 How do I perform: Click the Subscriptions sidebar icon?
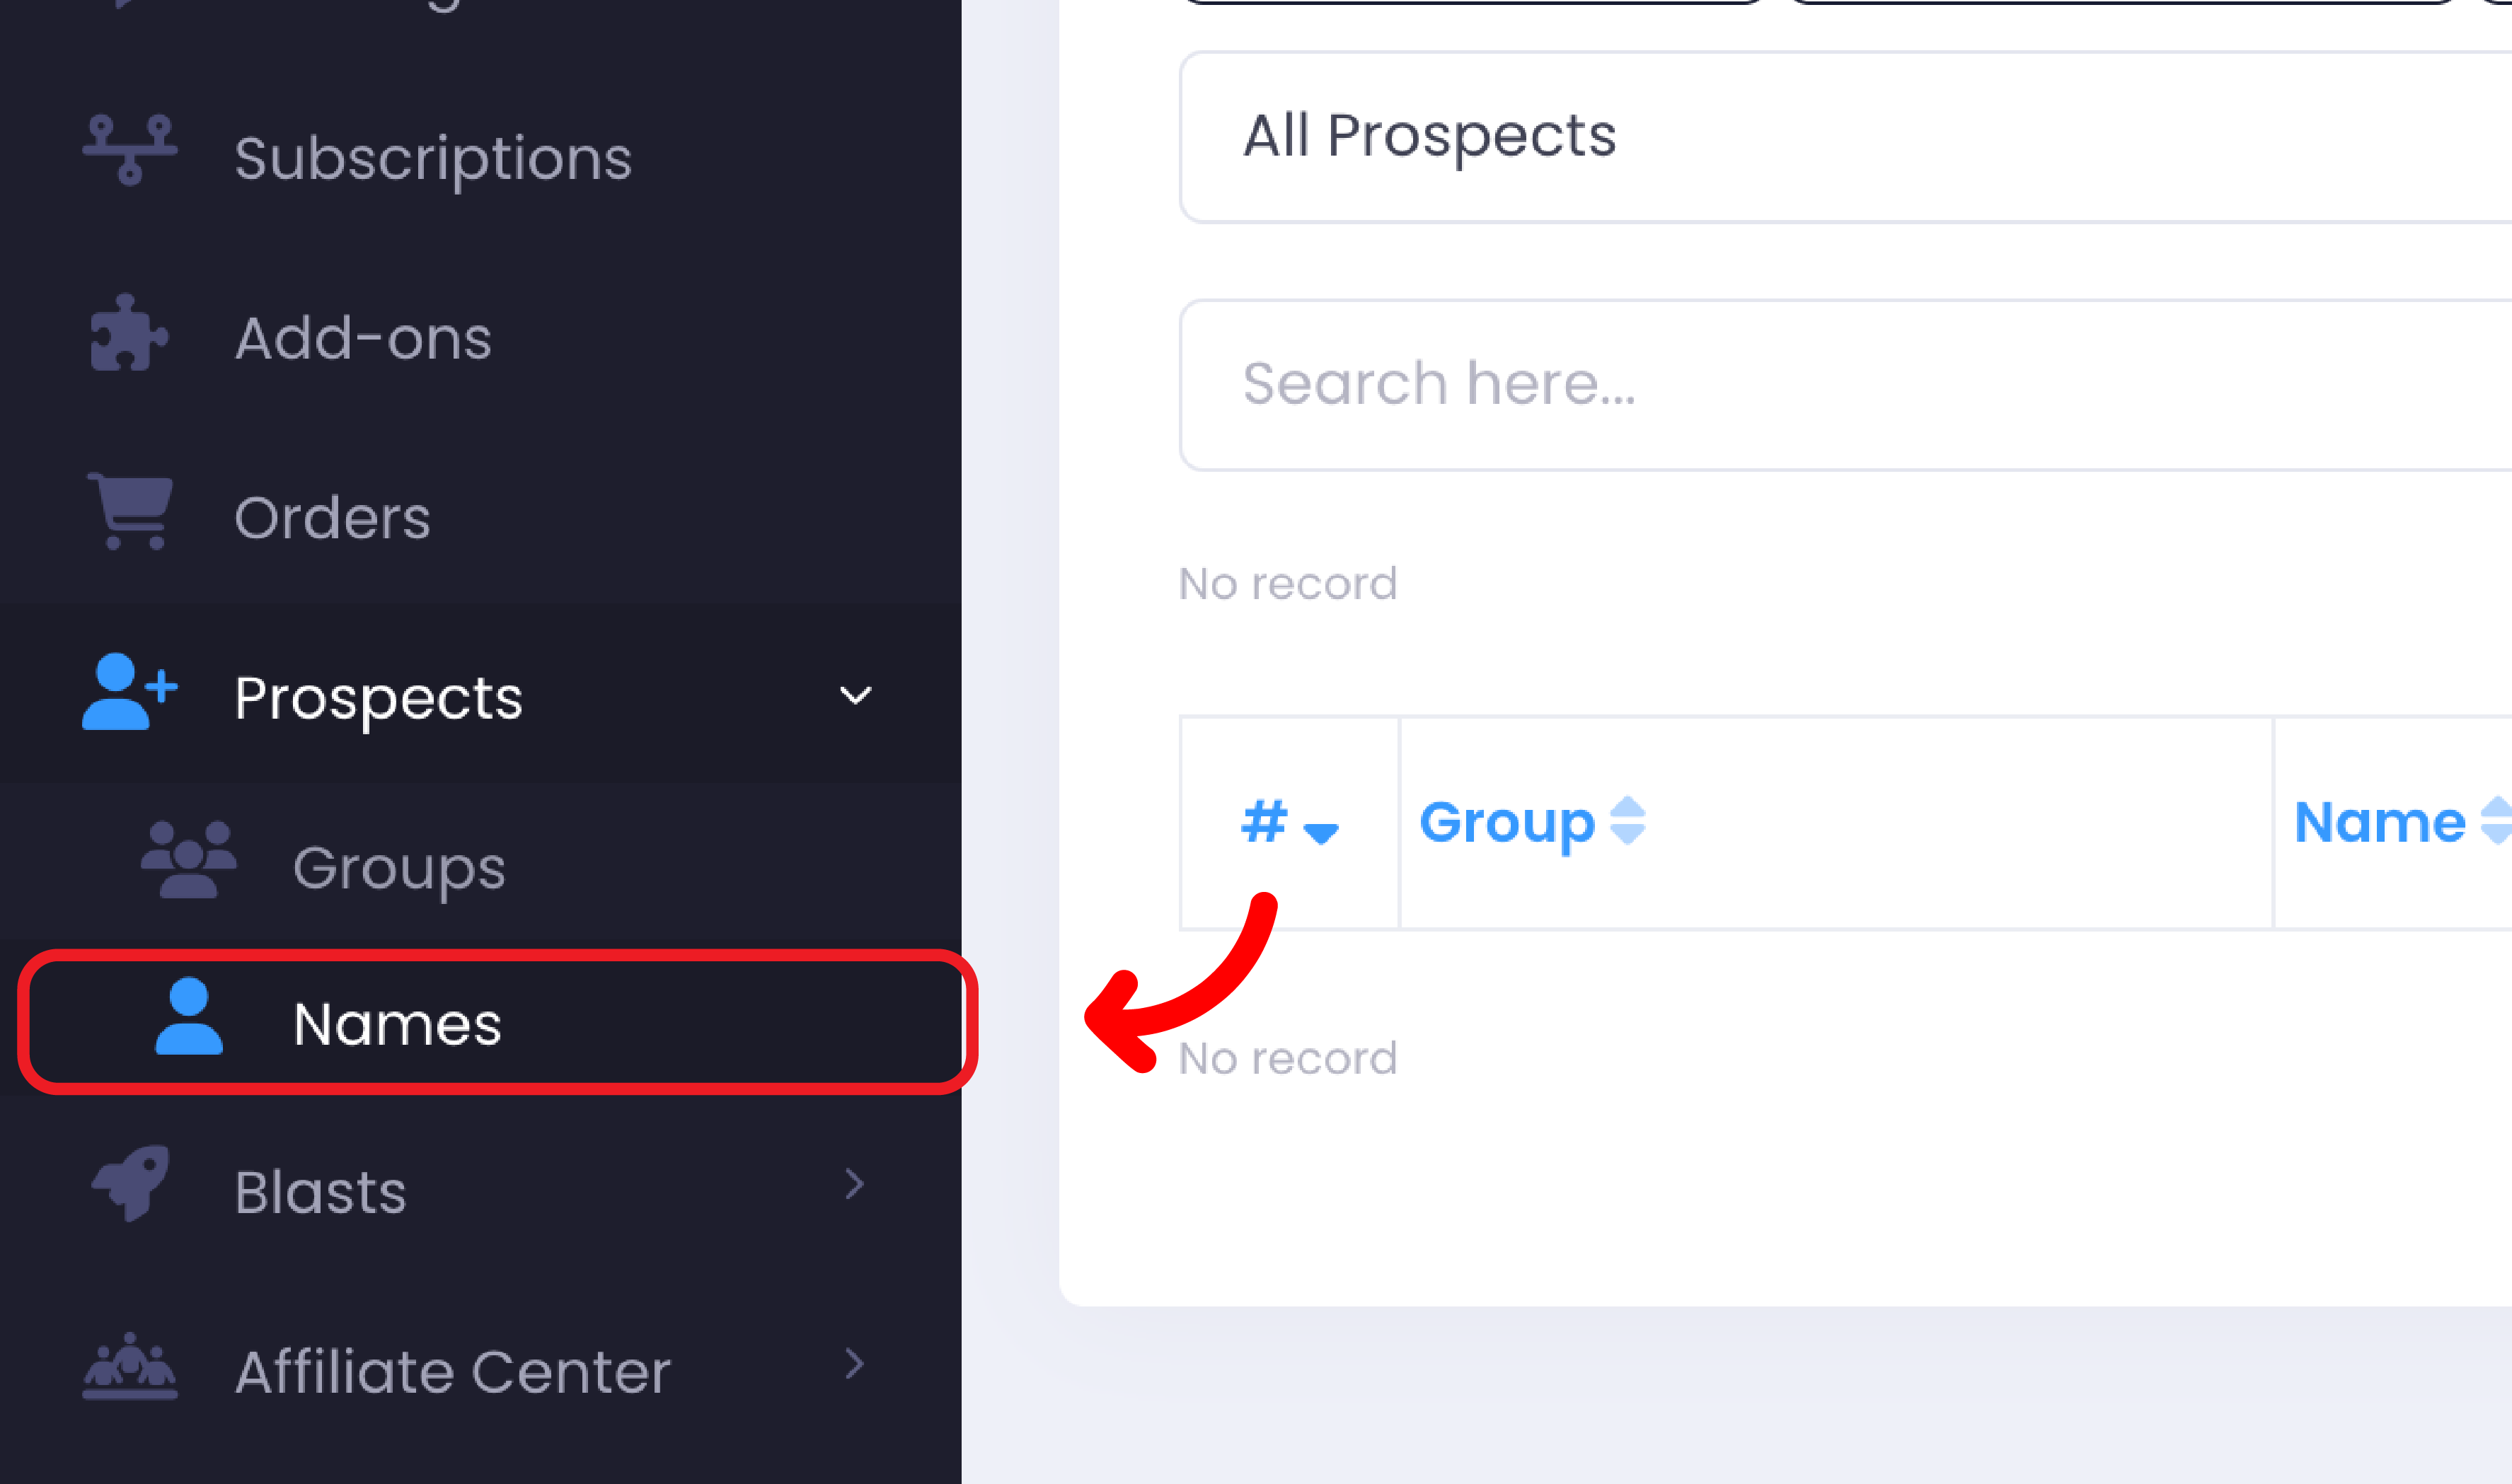(129, 152)
